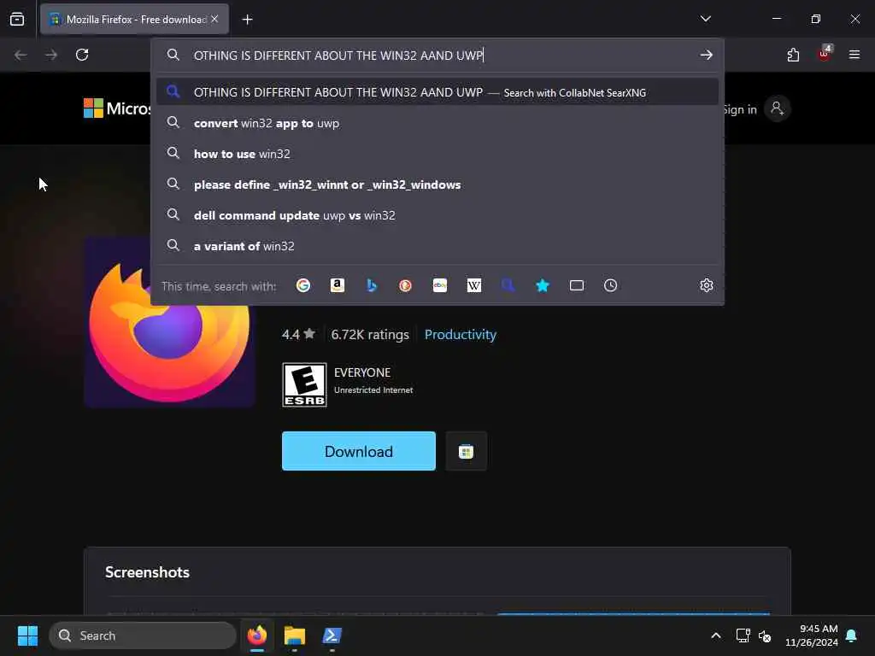Search this time with Google
The image size is (875, 656).
pos(303,285)
